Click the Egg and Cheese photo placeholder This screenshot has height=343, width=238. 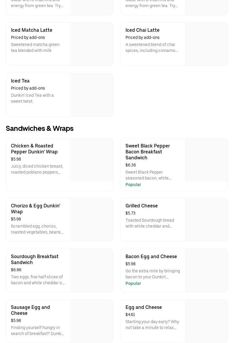click(206, 321)
